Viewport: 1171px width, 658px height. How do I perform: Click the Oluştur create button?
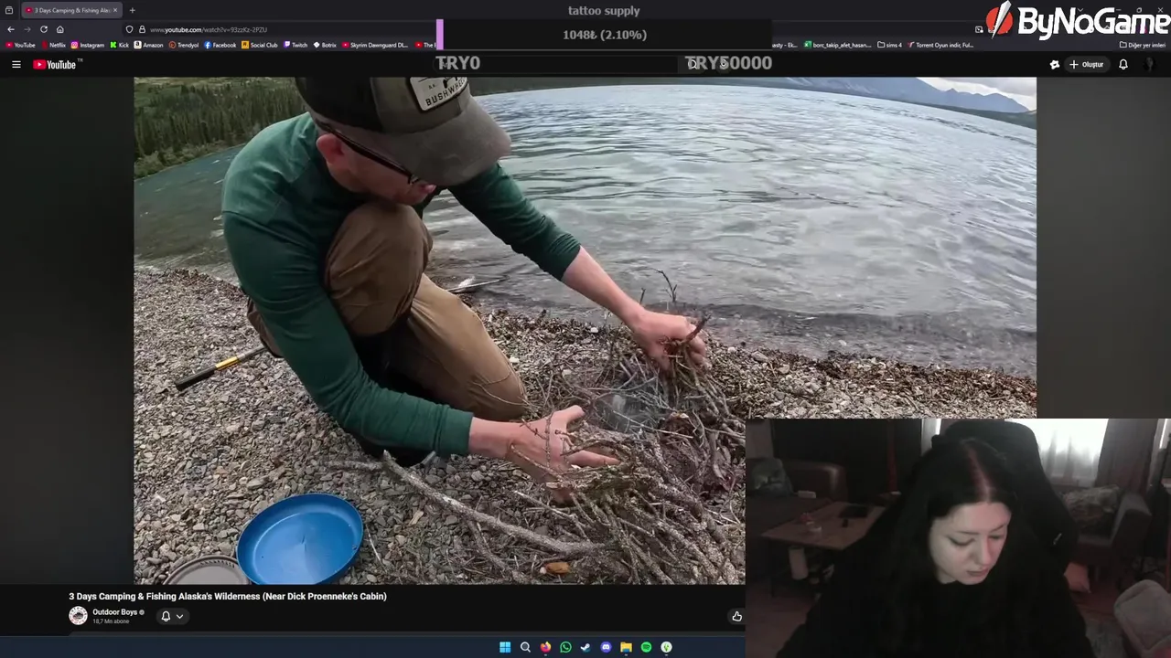1087,65
